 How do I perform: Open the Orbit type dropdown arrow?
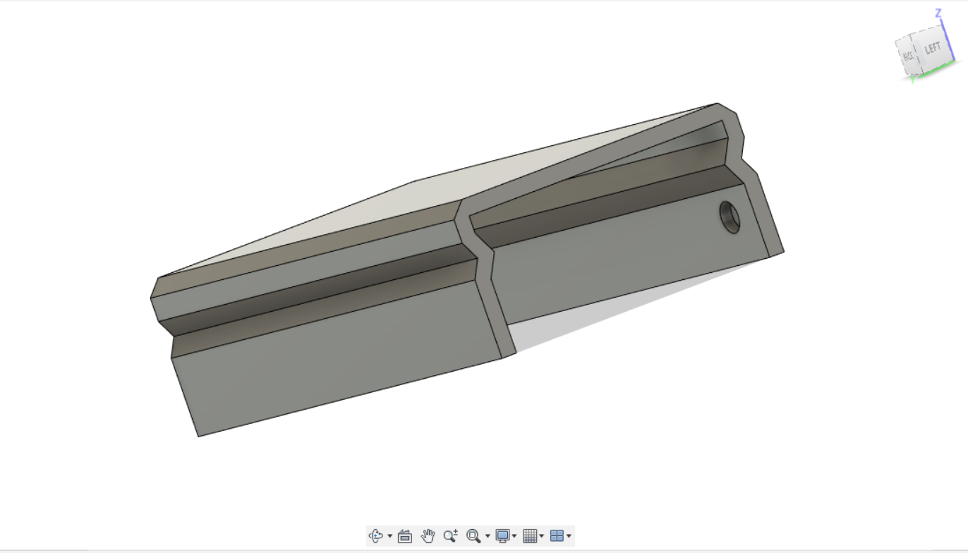389,537
